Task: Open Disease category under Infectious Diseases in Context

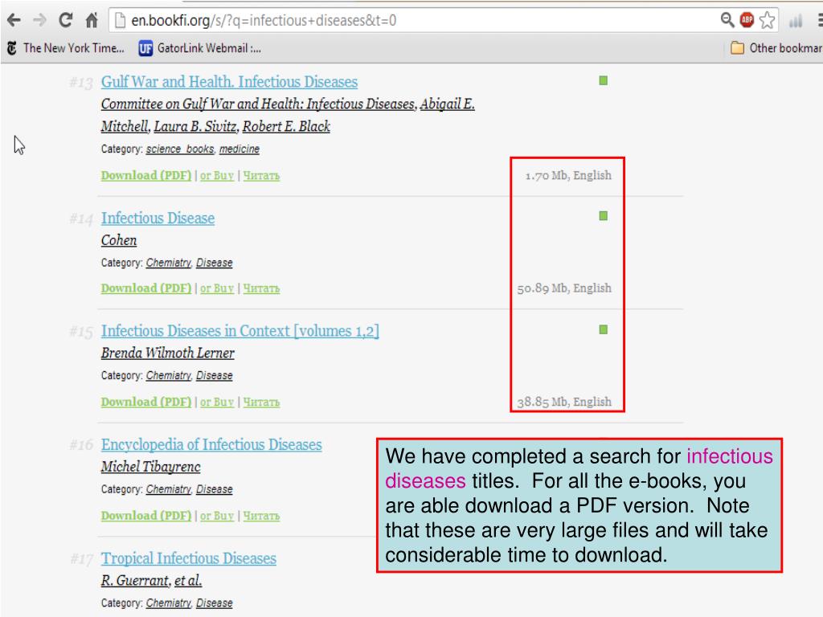Action: point(214,376)
